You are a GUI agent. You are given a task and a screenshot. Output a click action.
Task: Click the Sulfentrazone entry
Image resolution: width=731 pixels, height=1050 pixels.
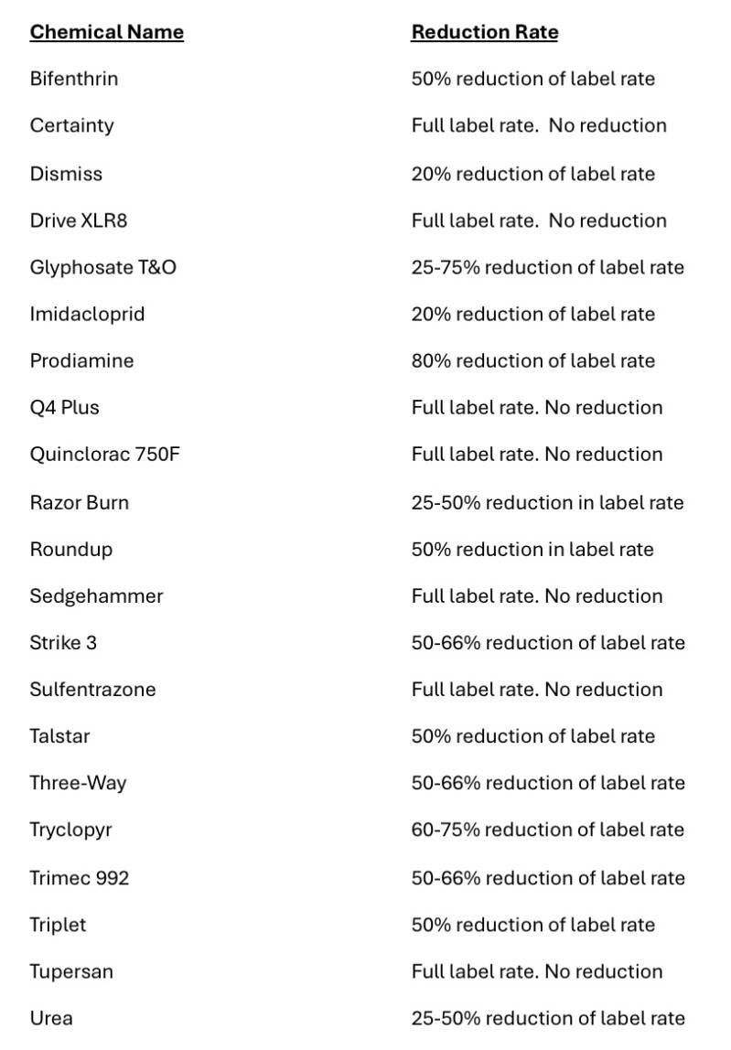(x=92, y=689)
